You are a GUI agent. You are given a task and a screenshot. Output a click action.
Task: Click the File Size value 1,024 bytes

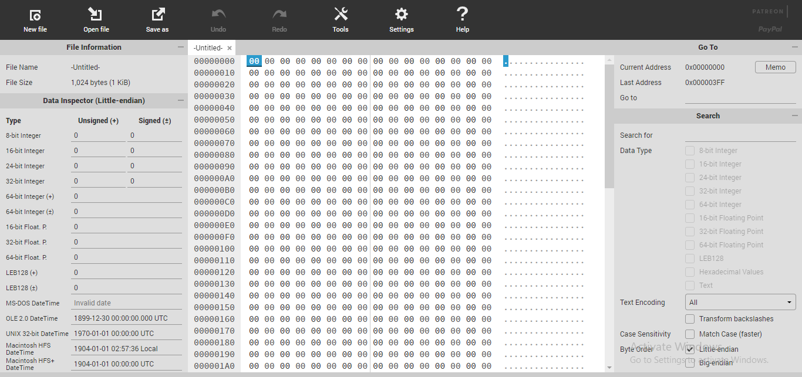pyautogui.click(x=100, y=83)
